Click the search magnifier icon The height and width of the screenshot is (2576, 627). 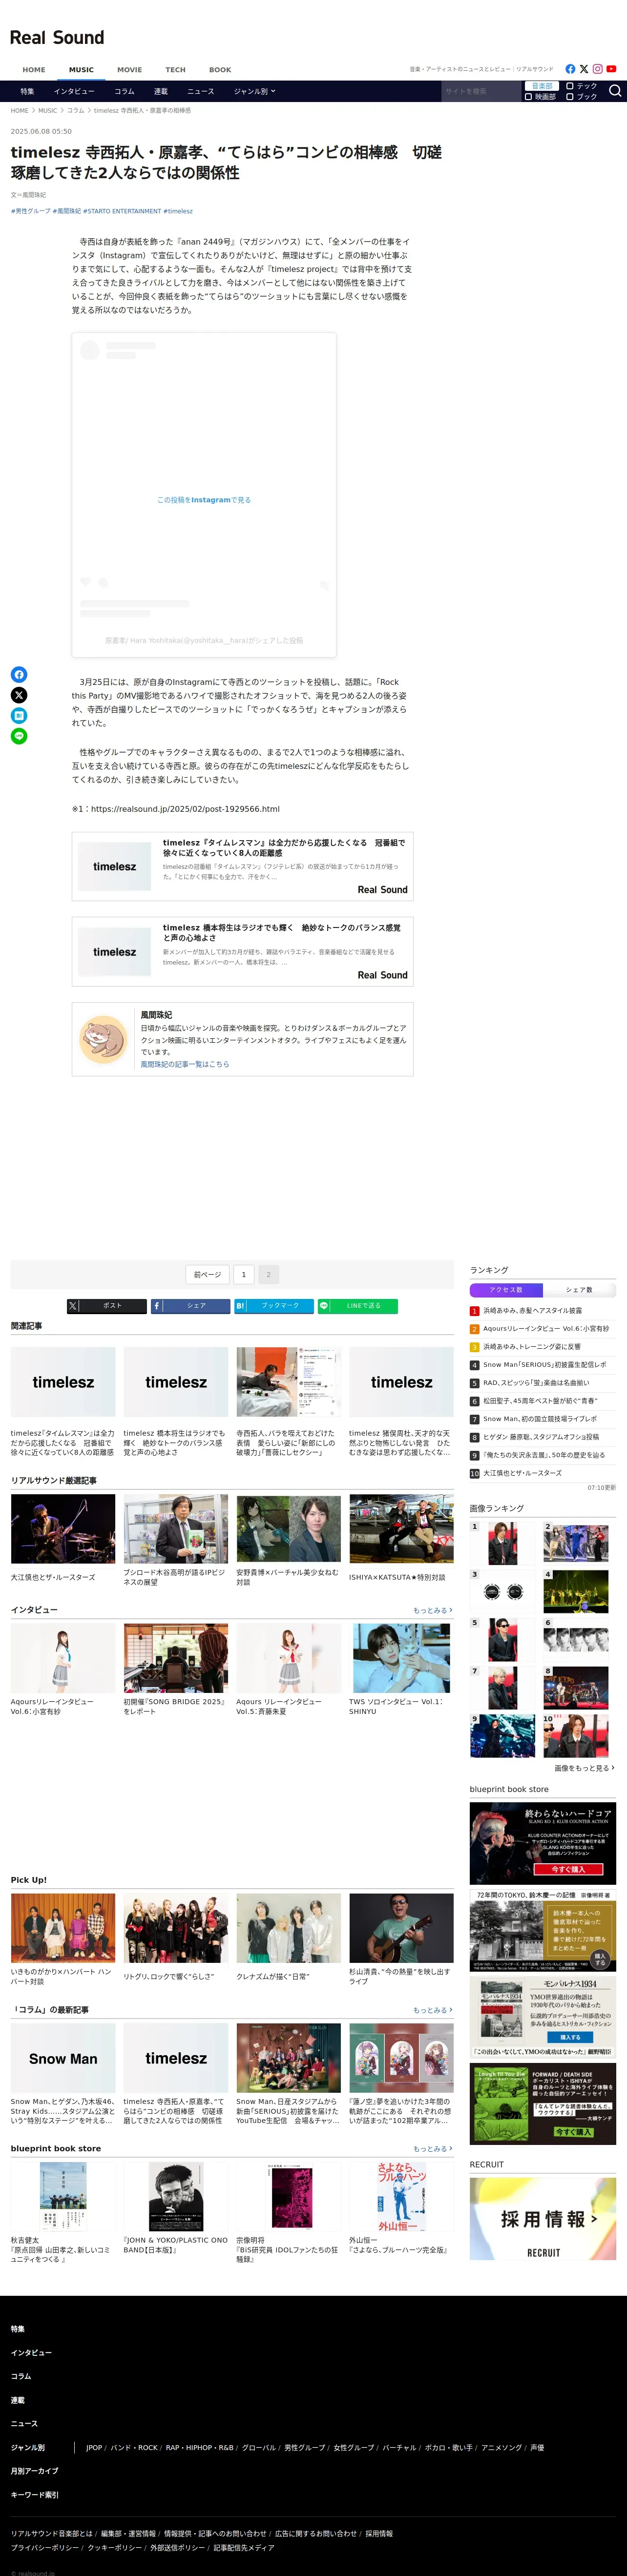pyautogui.click(x=615, y=91)
